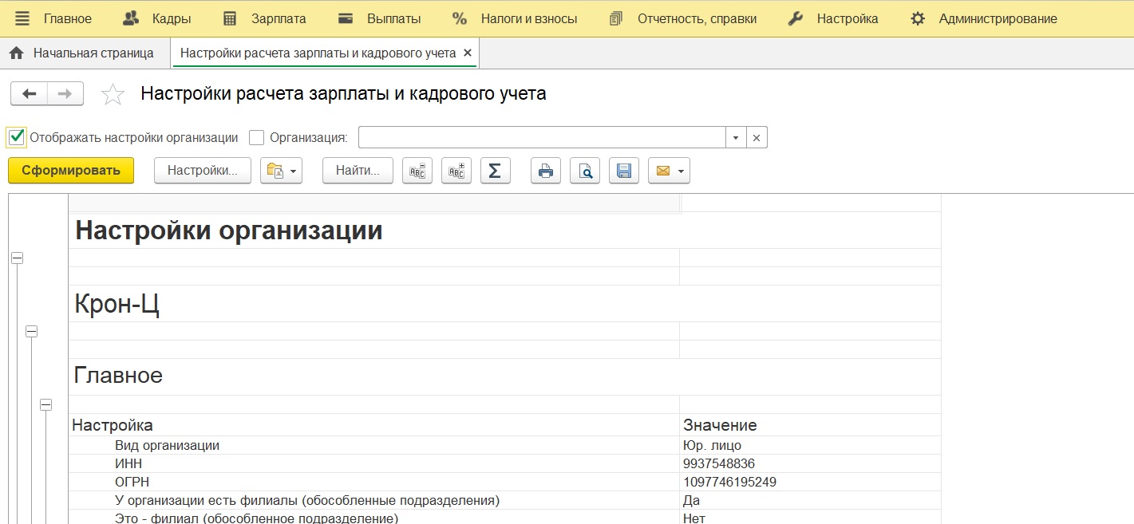Viewport: 1134px width, 524px height.
Task: Click the 'Сформировать' button
Action: click(71, 170)
